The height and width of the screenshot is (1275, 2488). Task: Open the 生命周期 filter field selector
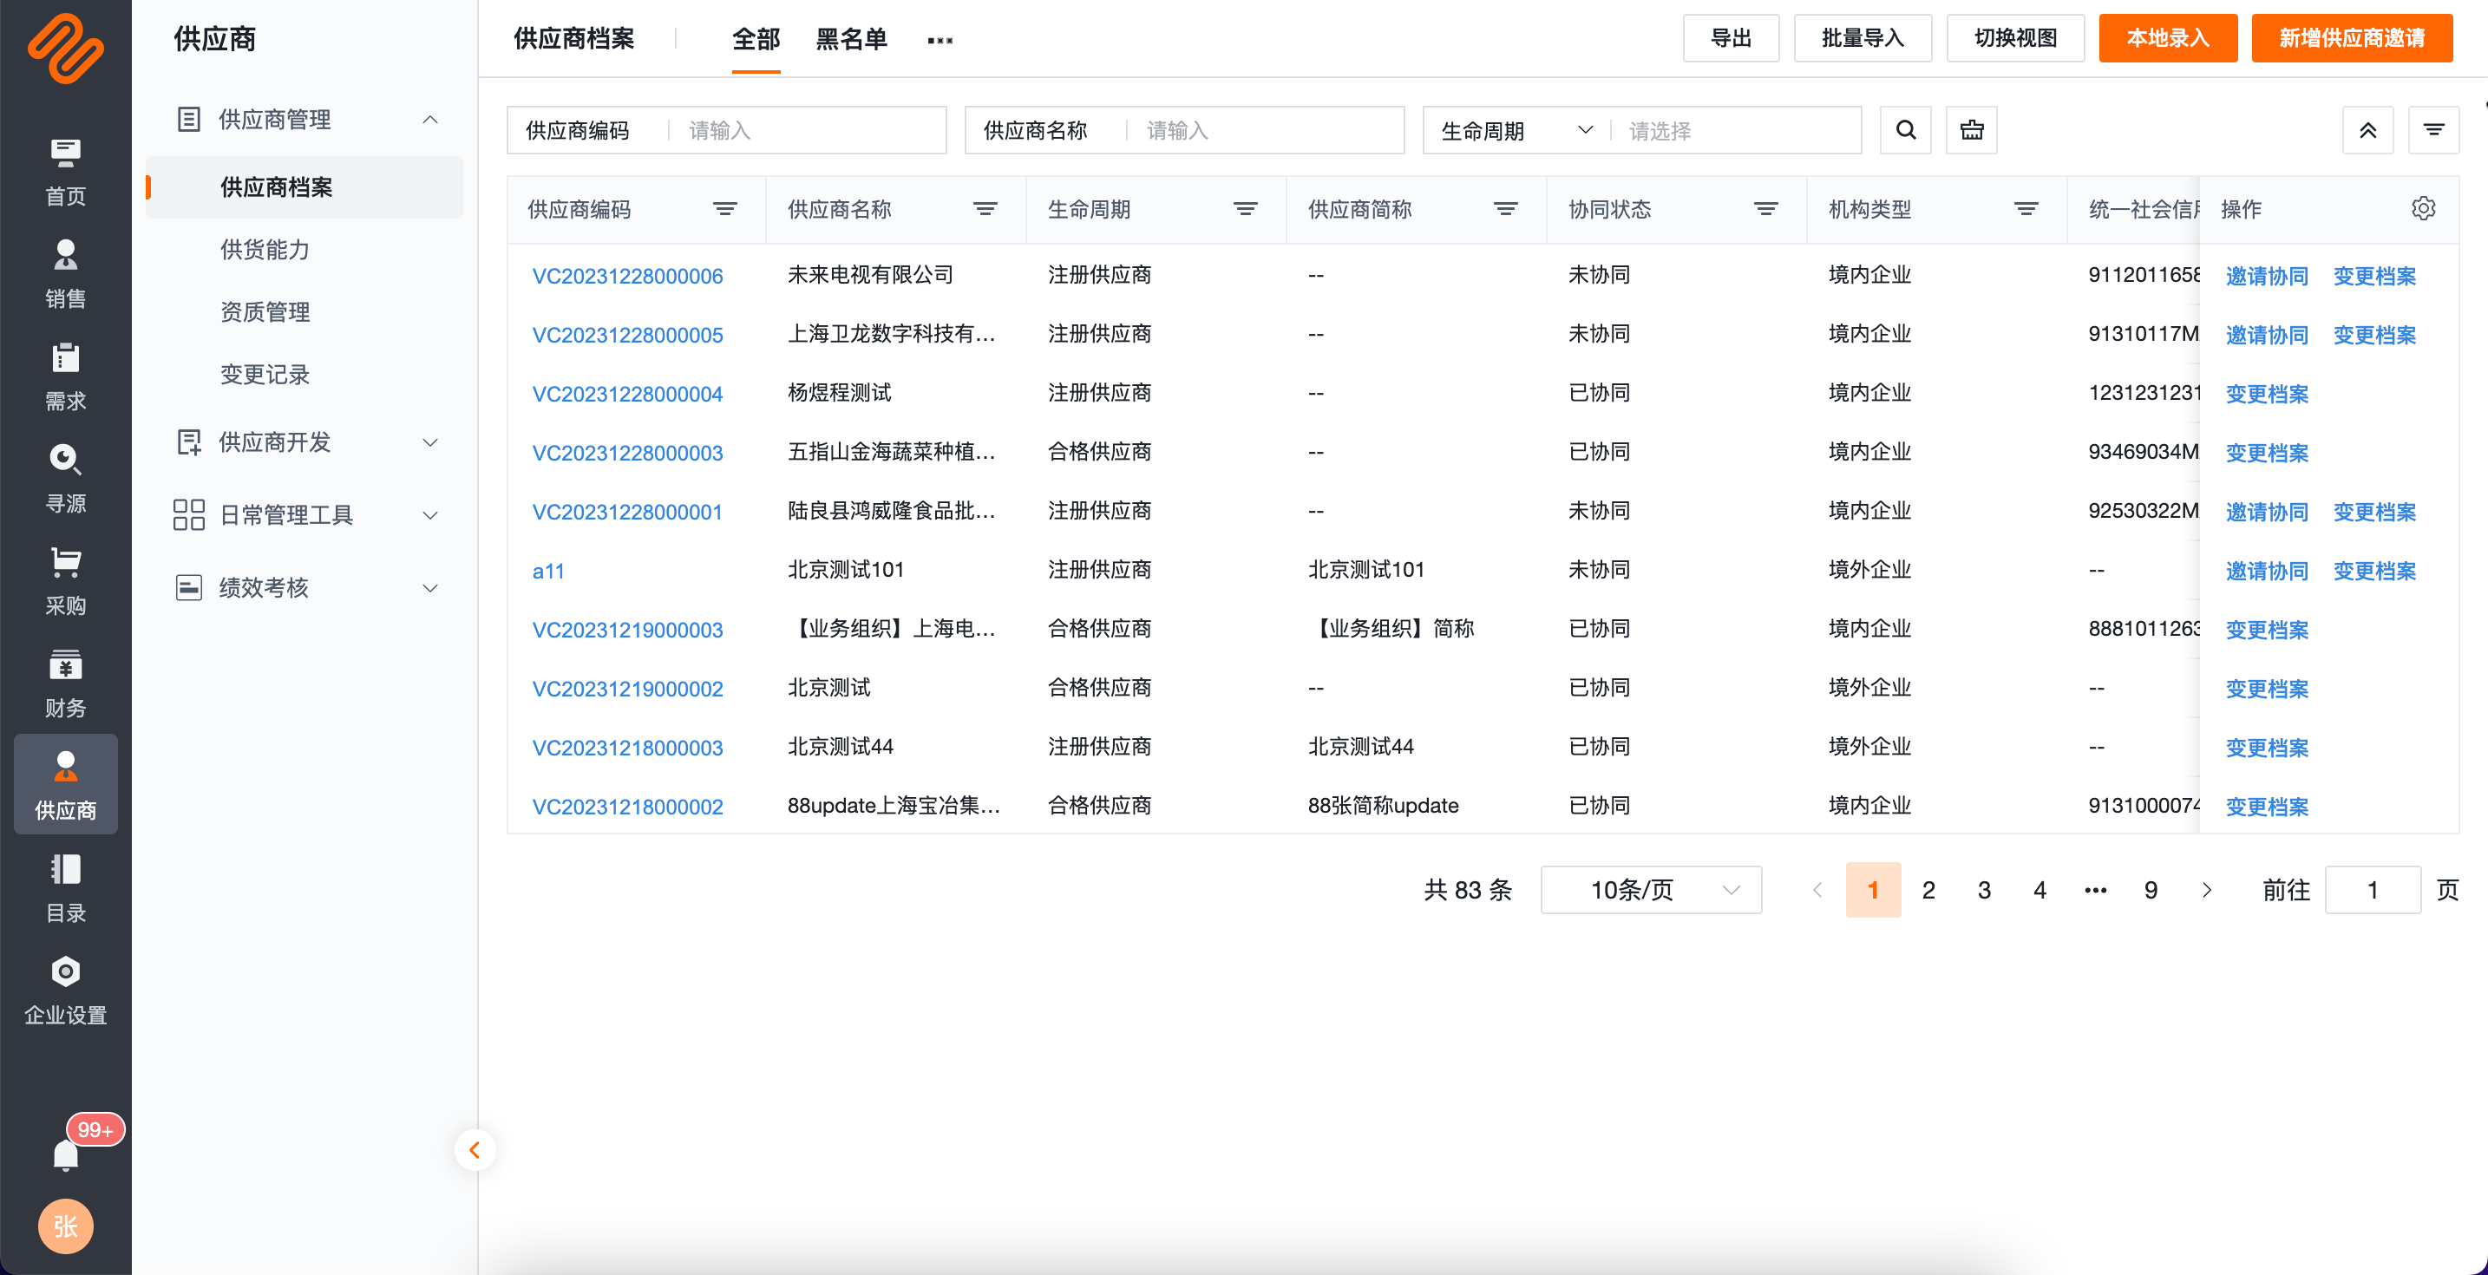coord(1516,130)
